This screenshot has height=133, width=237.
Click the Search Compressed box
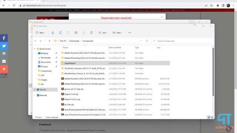point(182,41)
